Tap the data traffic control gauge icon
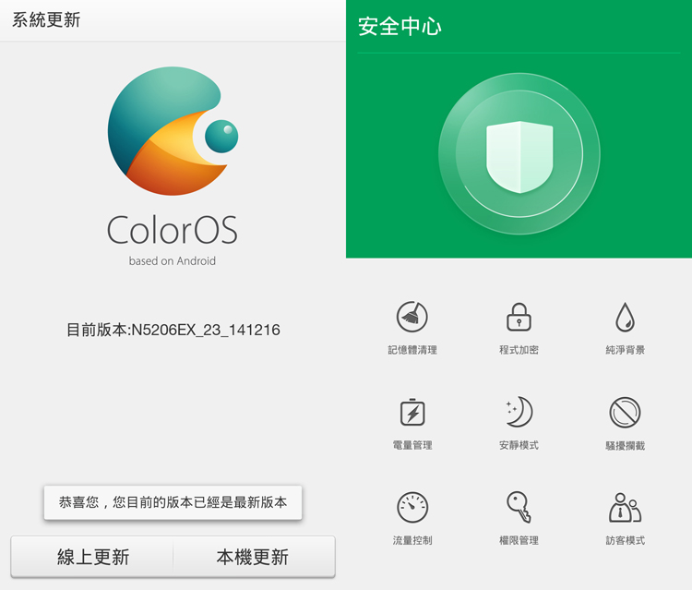The image size is (692, 590). pyautogui.click(x=412, y=507)
